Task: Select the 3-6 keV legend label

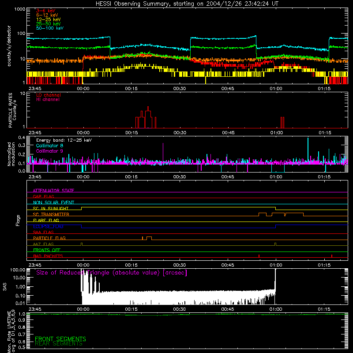Action: [x=45, y=11]
